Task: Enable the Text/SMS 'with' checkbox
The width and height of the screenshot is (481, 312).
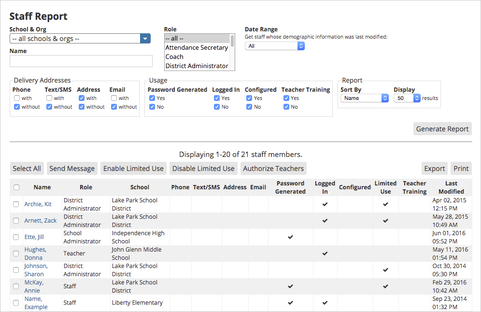Action: (x=50, y=98)
